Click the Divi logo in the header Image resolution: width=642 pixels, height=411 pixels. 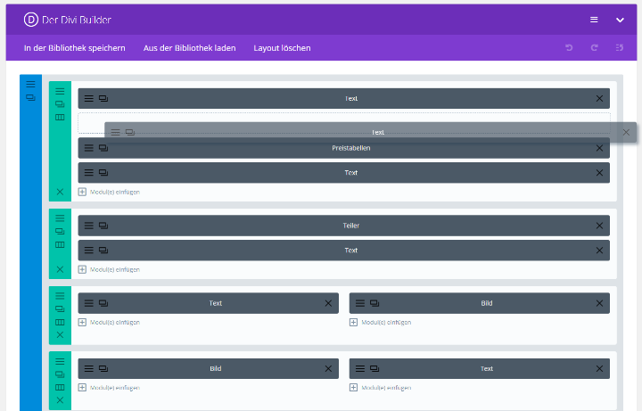[x=31, y=19]
